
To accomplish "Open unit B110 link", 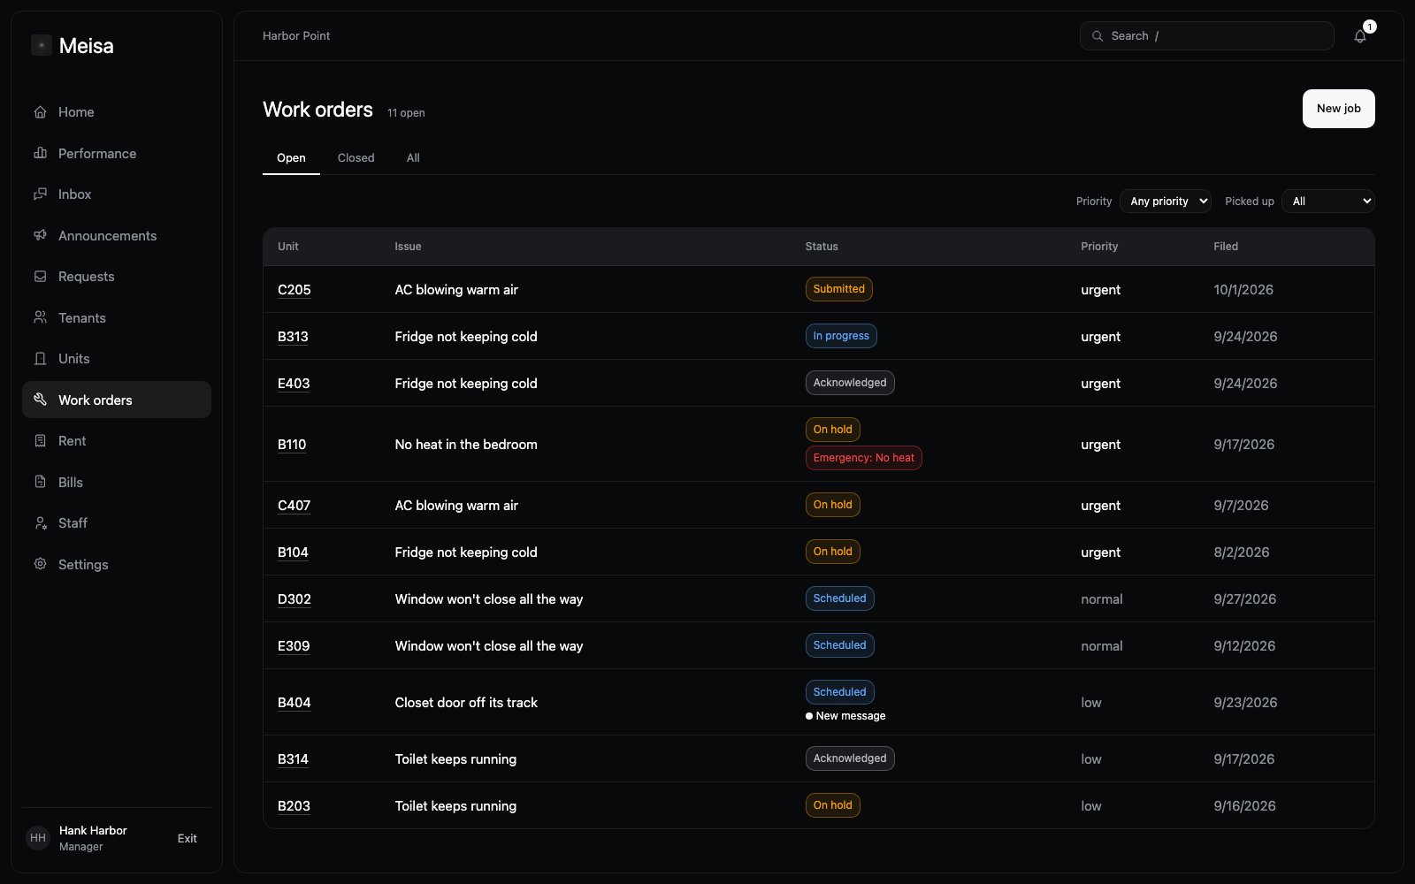I will pyautogui.click(x=292, y=445).
